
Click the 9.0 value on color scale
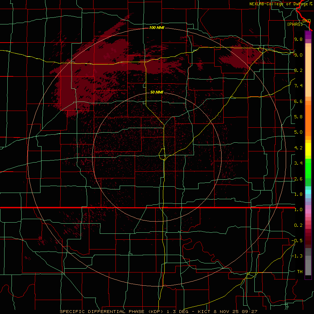[x=298, y=55]
